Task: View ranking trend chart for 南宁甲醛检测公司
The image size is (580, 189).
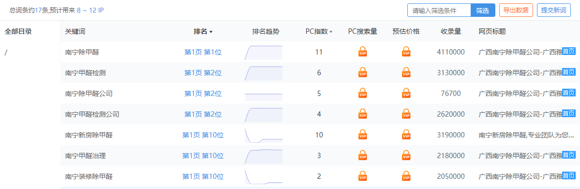Action: click(x=263, y=114)
